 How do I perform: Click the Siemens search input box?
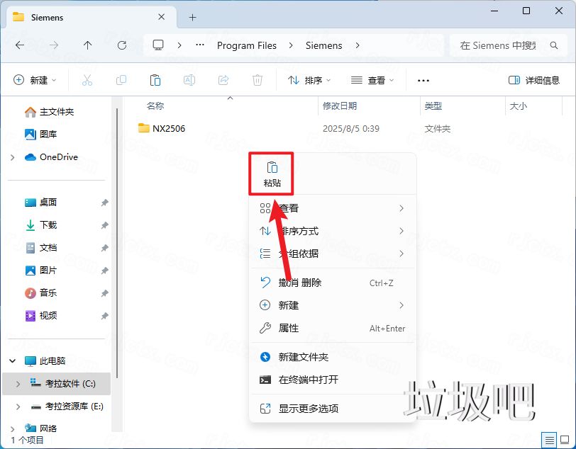pos(507,45)
